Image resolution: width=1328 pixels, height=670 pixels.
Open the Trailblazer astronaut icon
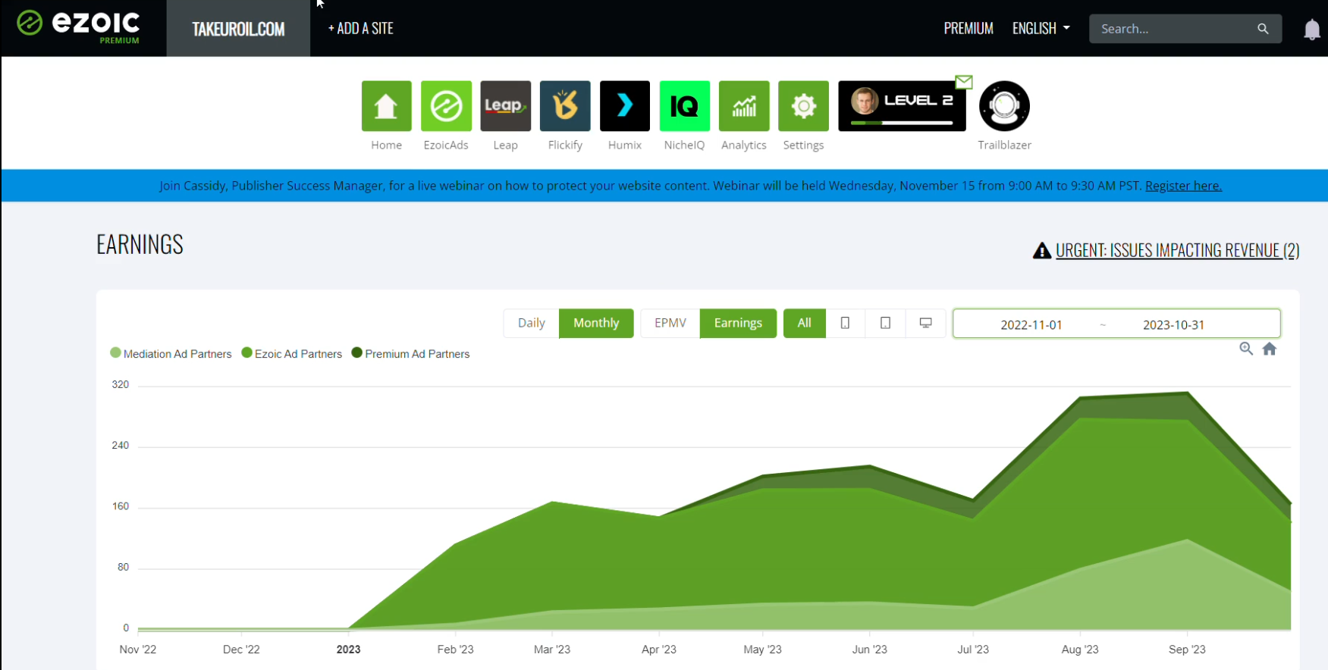1004,106
